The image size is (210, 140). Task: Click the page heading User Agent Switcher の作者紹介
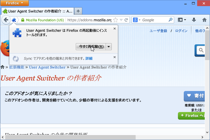(x=51, y=78)
